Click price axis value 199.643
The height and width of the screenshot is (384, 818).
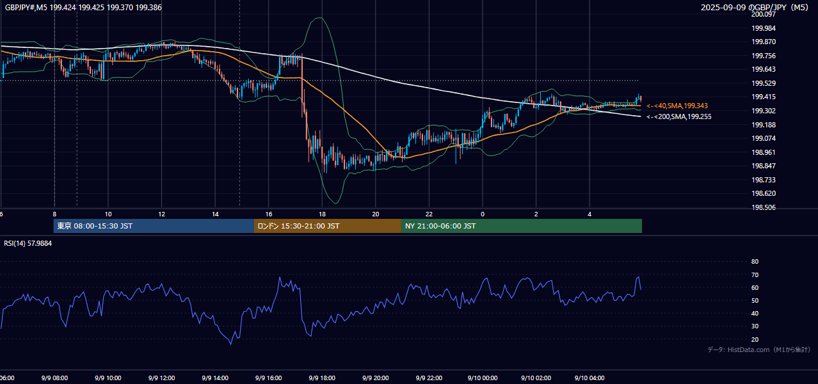(x=764, y=69)
